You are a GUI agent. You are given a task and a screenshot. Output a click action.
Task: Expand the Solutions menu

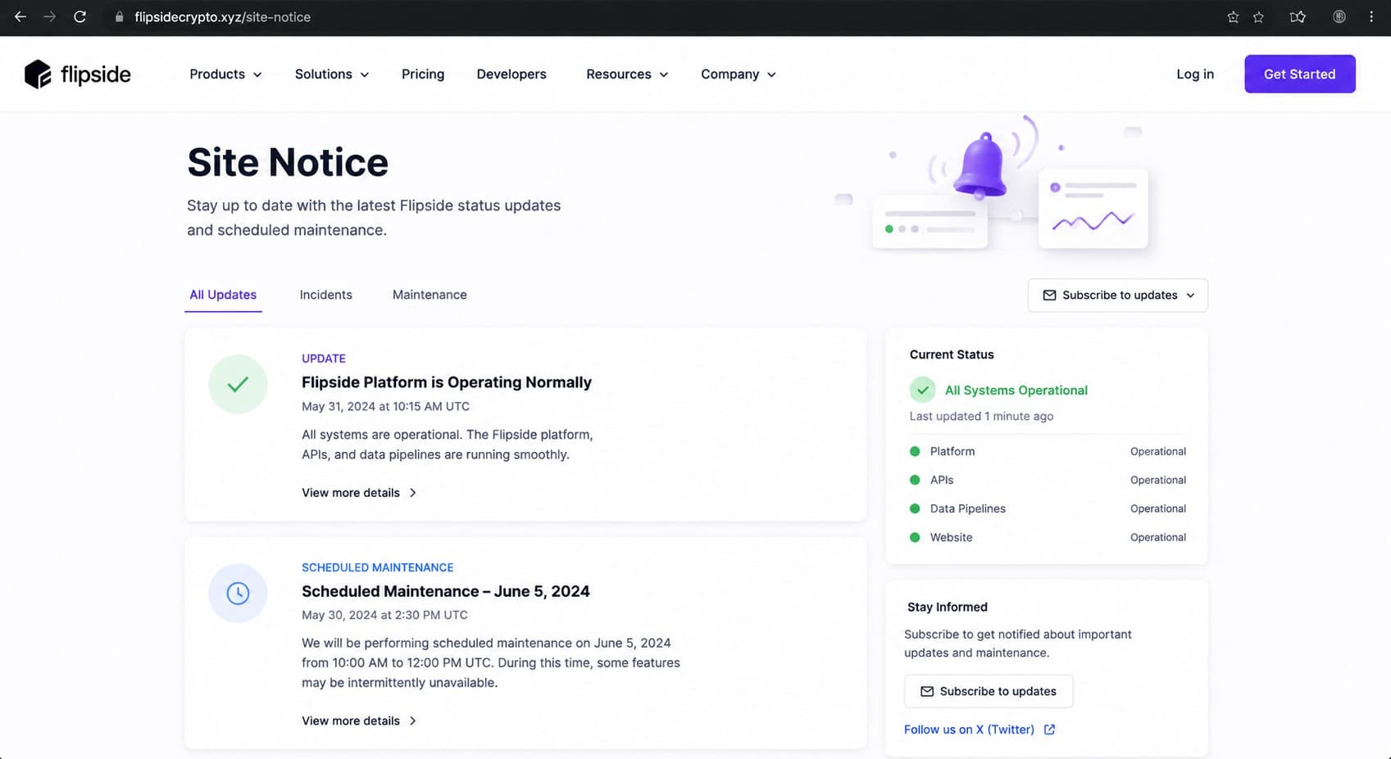click(x=332, y=74)
